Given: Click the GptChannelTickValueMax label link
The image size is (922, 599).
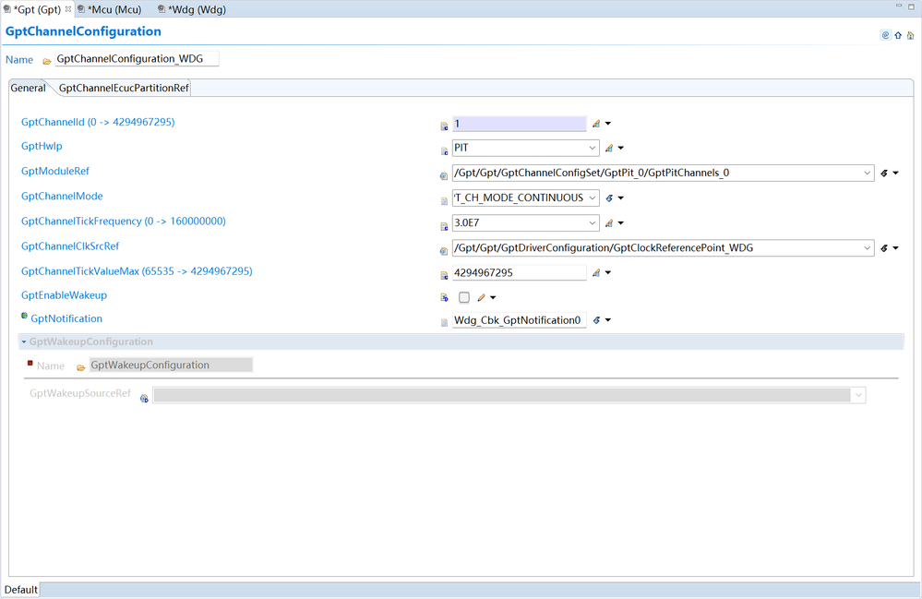Looking at the screenshot, I should (x=137, y=271).
